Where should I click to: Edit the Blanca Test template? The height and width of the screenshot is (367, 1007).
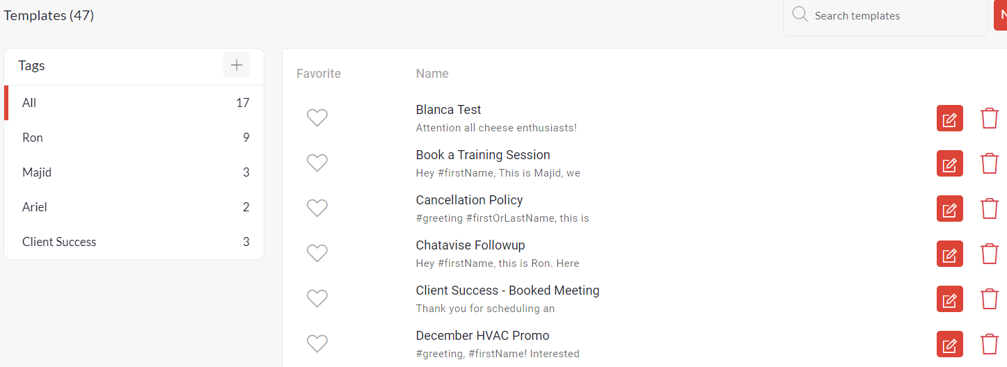(949, 119)
